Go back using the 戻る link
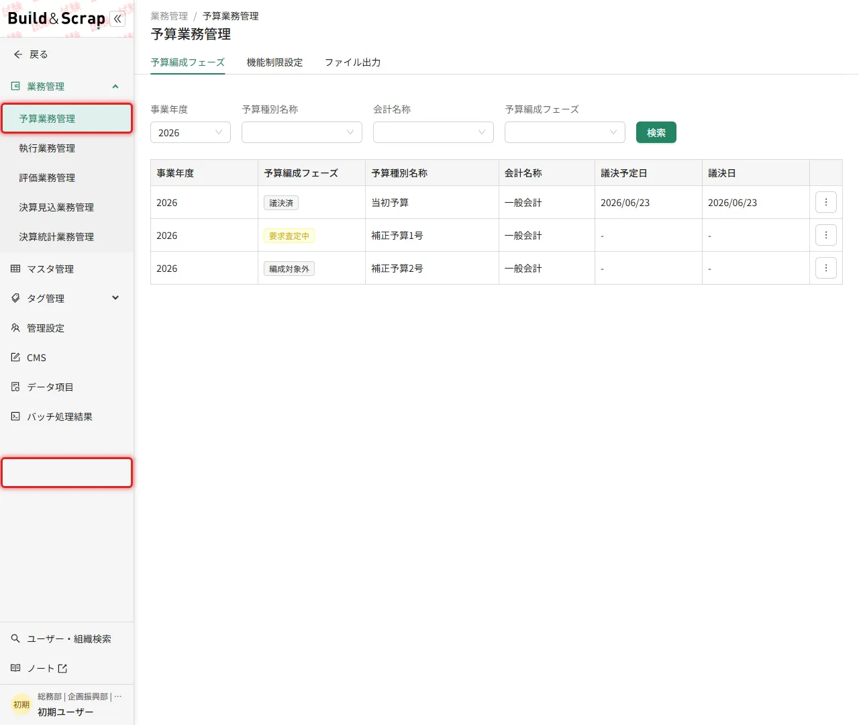 point(38,54)
